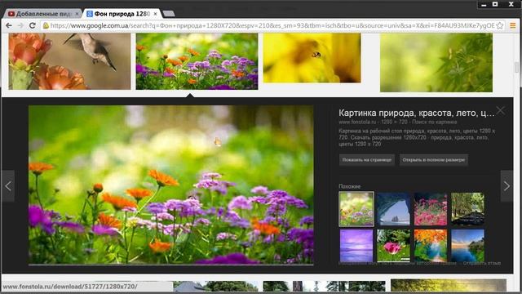The height and width of the screenshot is (294, 522).
Task: Select the Фон природа 1280 tab
Action: point(122,14)
